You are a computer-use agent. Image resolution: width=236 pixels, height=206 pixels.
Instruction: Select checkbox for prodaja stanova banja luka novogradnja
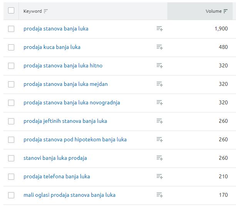pos(11,103)
